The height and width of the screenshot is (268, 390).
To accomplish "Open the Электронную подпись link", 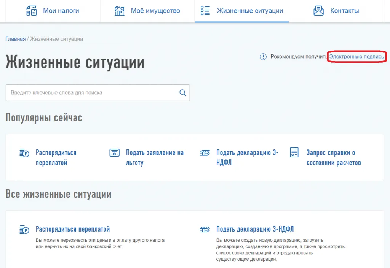I will 356,57.
